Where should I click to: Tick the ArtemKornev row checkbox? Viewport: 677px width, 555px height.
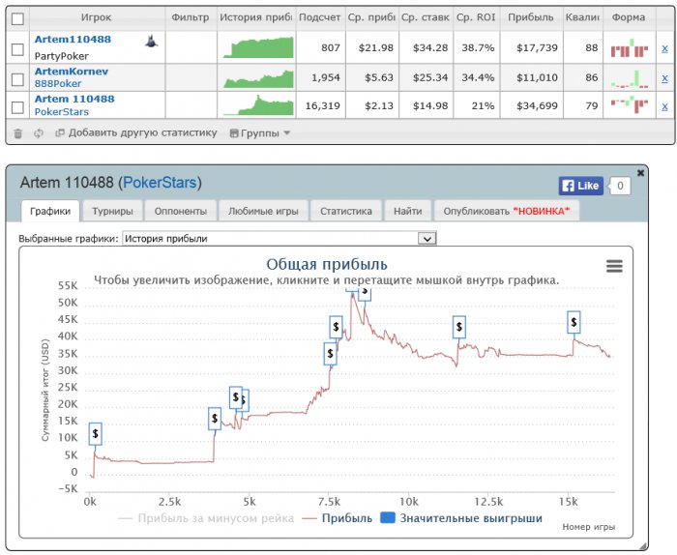(x=17, y=79)
